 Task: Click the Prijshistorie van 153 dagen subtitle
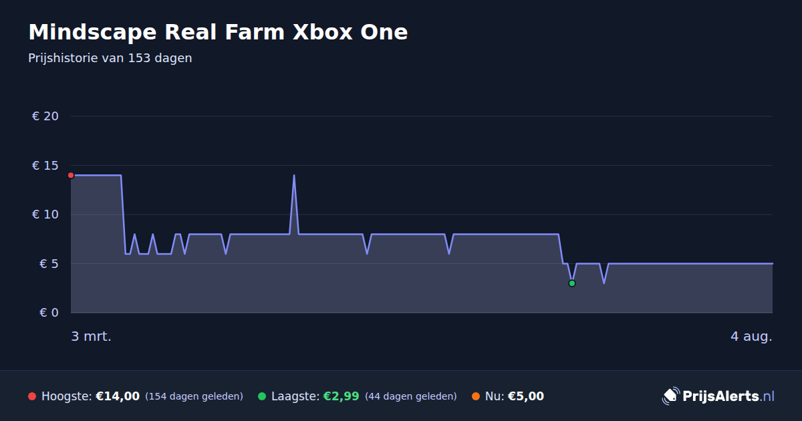click(110, 58)
